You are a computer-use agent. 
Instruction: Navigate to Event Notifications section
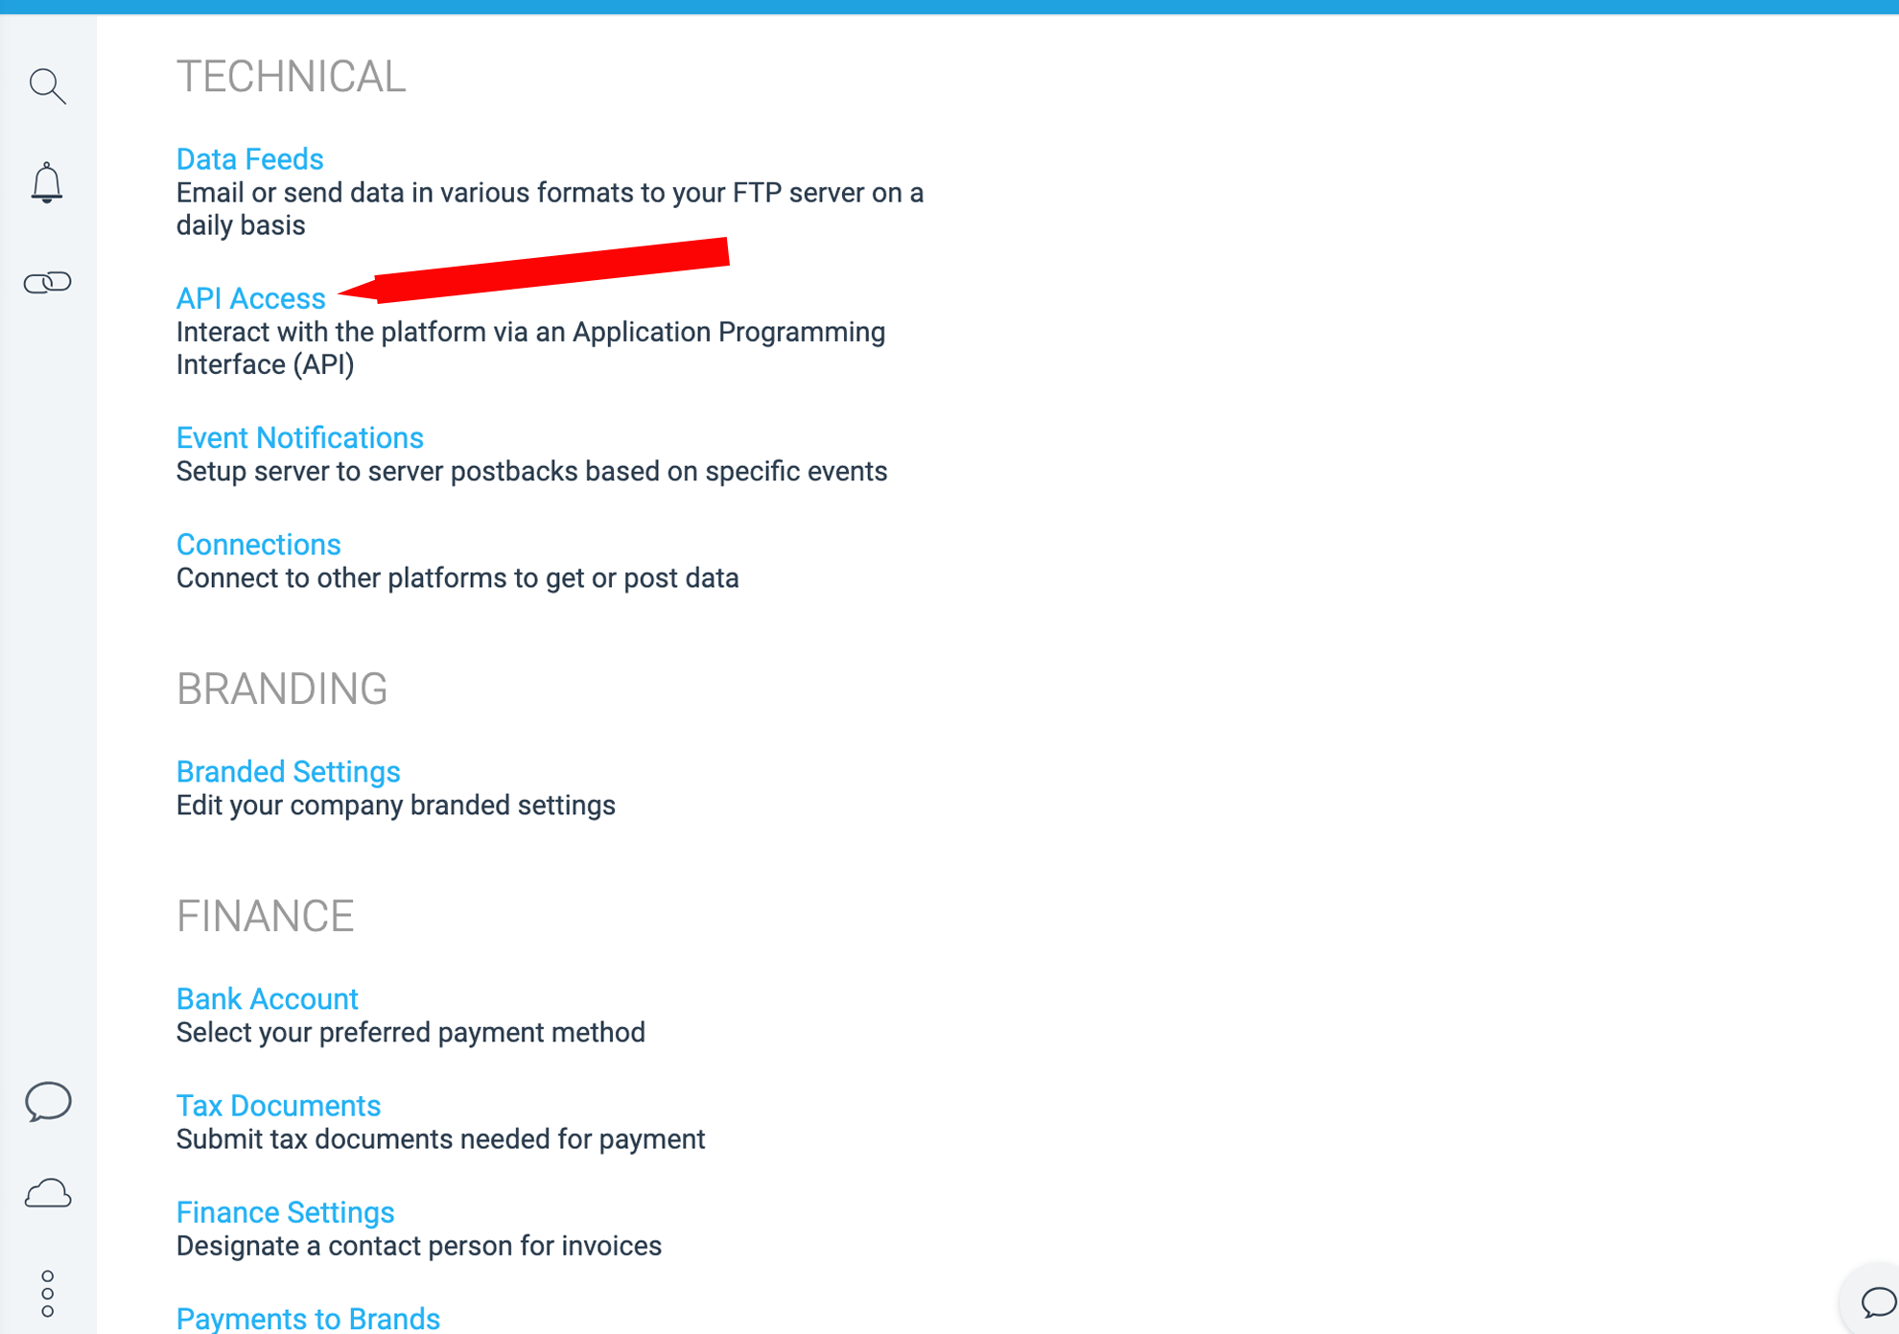click(297, 437)
